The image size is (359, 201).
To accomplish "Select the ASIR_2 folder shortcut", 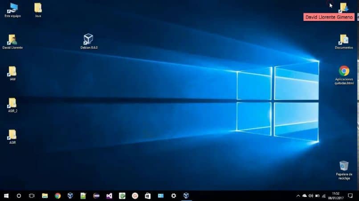I will pyautogui.click(x=12, y=105).
